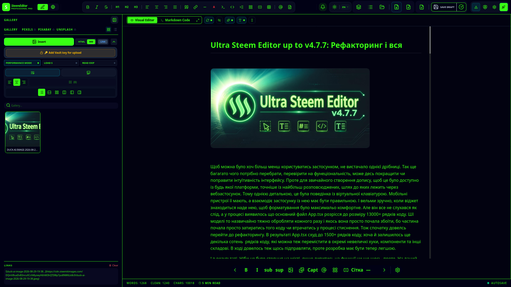Select HTML insert format

pyautogui.click(x=81, y=42)
